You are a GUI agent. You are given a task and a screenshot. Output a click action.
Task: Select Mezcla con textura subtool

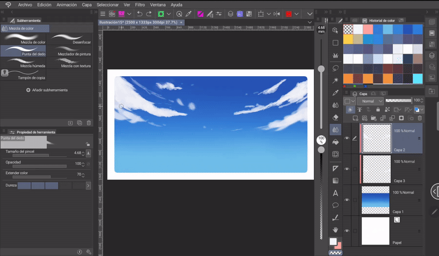click(x=70, y=62)
